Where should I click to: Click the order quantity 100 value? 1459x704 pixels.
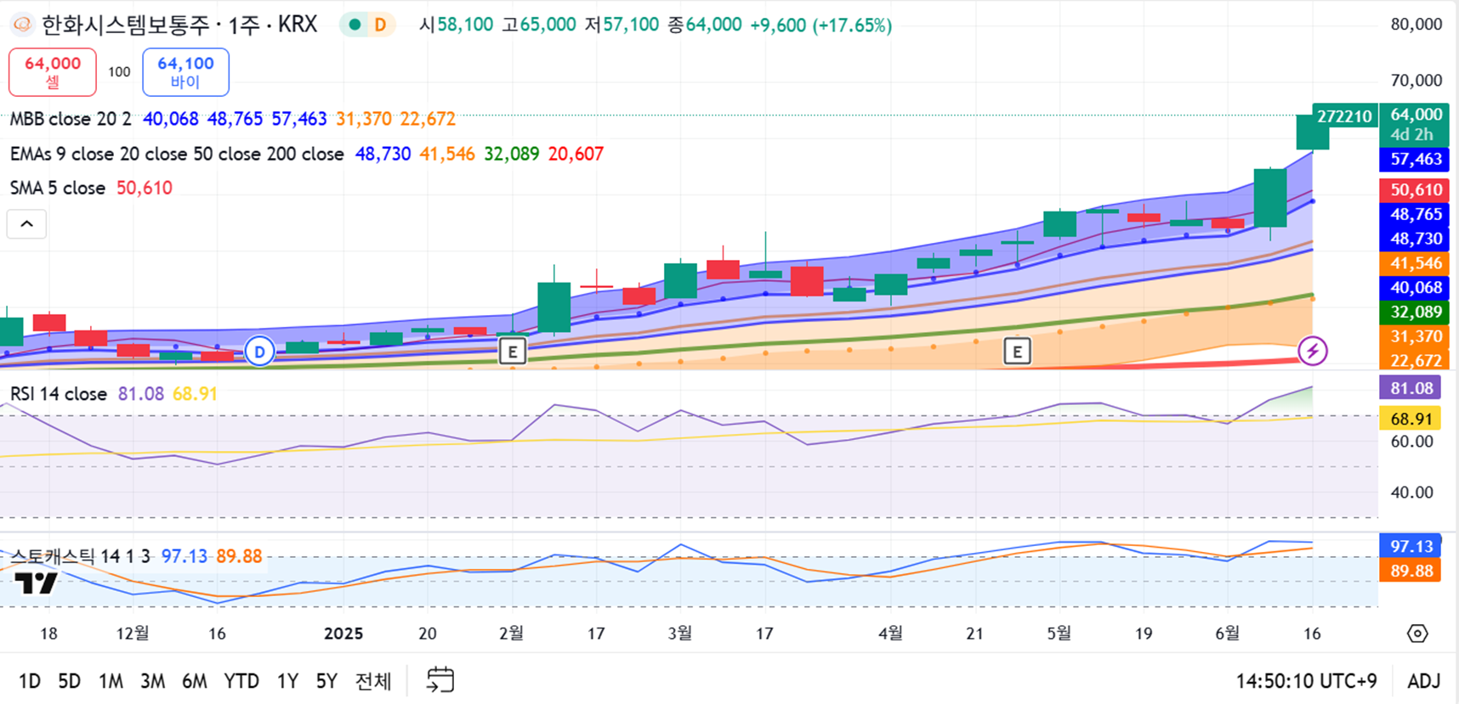click(x=119, y=72)
